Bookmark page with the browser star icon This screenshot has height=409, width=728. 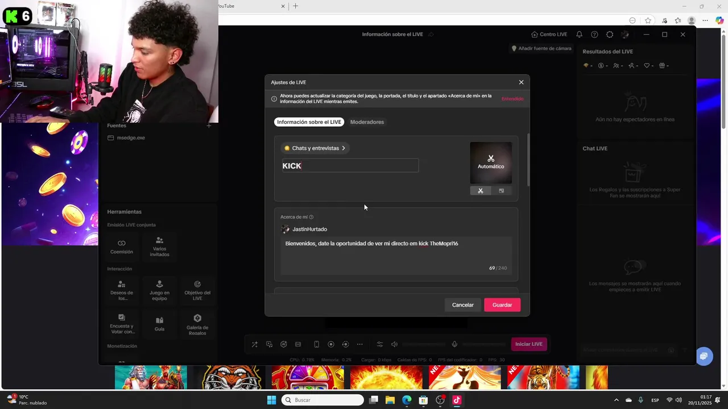coord(648,20)
